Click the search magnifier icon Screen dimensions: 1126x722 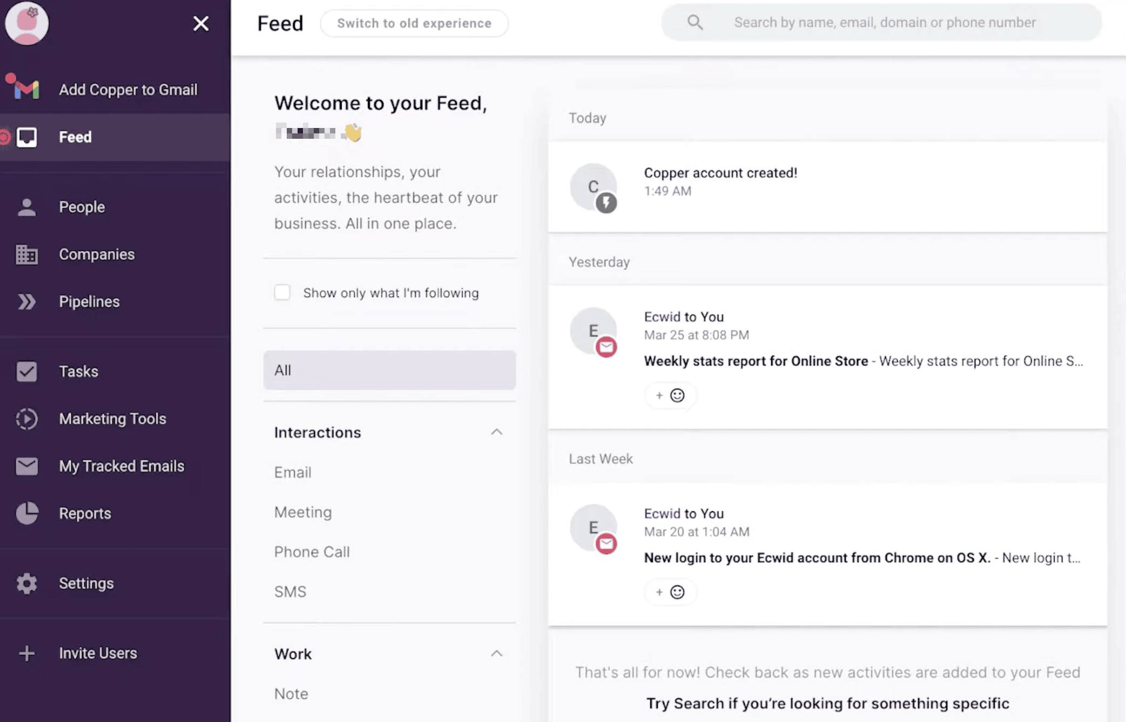pos(695,22)
